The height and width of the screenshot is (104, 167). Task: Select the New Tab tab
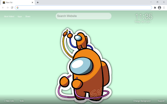(x=18, y=2)
